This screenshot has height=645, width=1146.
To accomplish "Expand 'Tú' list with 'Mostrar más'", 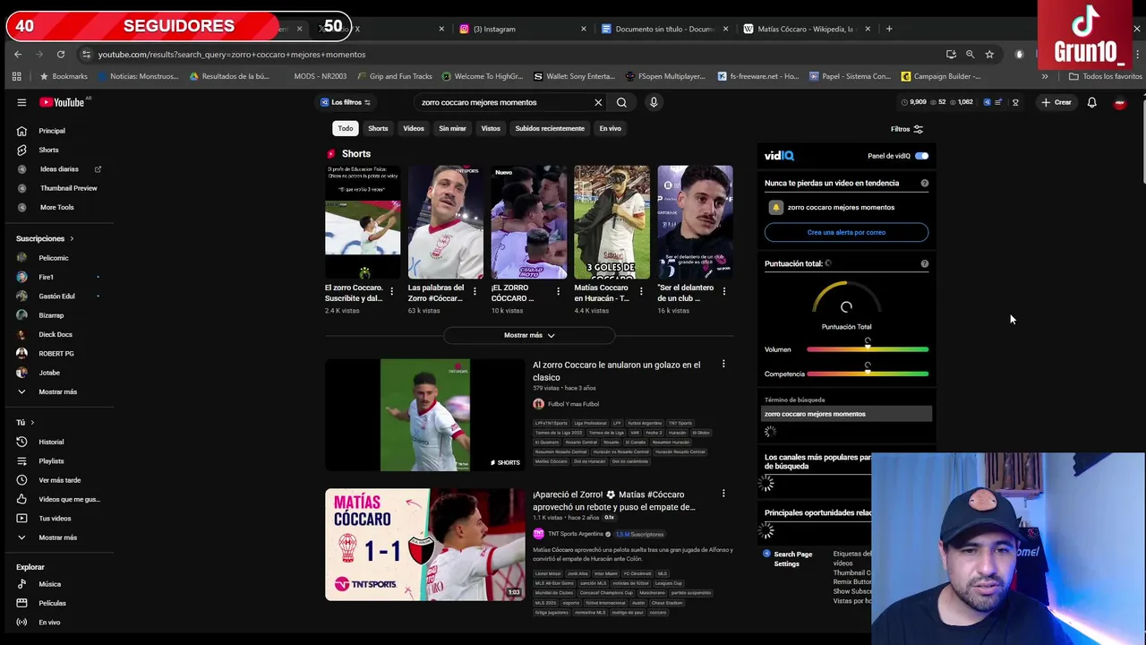I will point(57,537).
